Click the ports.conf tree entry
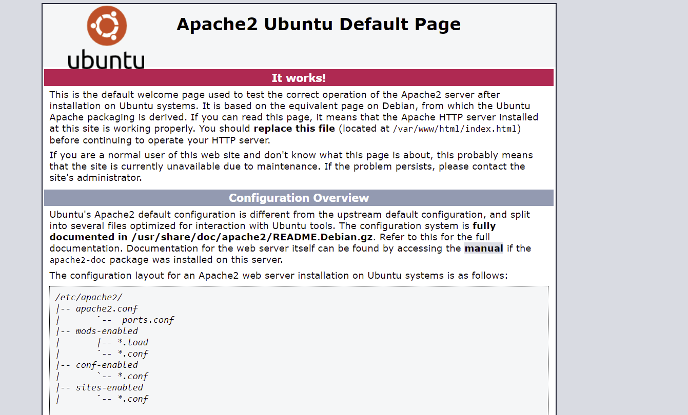Screen dimensions: 688x415 (148, 320)
